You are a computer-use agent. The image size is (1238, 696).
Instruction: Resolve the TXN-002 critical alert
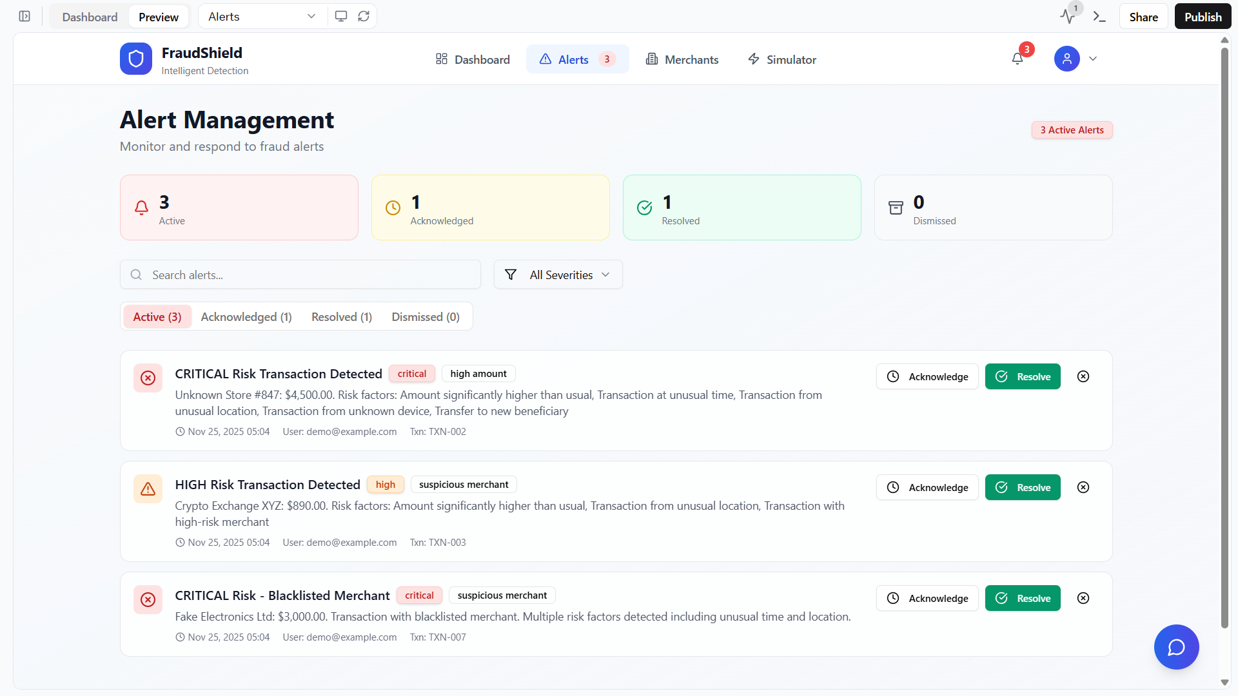(x=1023, y=376)
